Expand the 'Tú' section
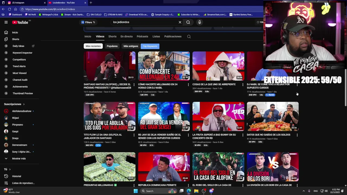The height and width of the screenshot is (195, 347). tap(7, 169)
